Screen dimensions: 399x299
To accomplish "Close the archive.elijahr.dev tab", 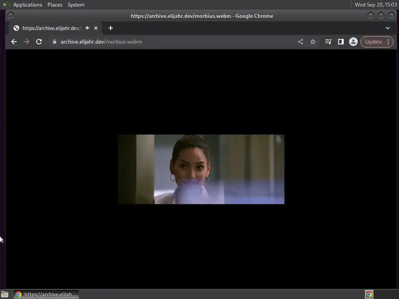I will [96, 28].
